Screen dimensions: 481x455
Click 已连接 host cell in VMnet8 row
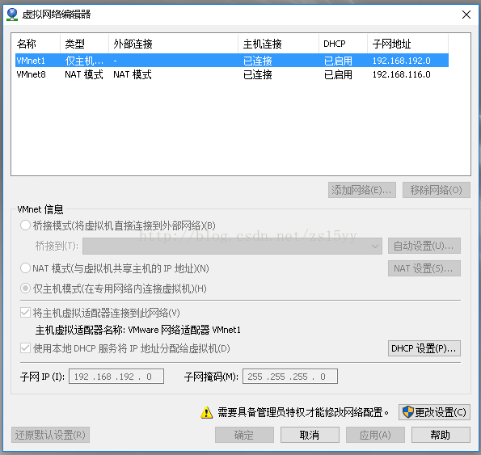pyautogui.click(x=258, y=74)
